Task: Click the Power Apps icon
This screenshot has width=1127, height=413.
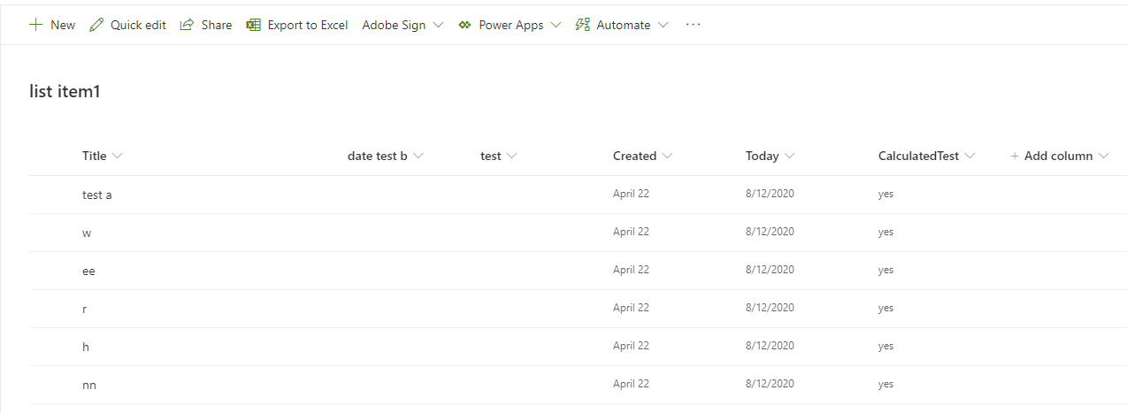Action: 464,25
